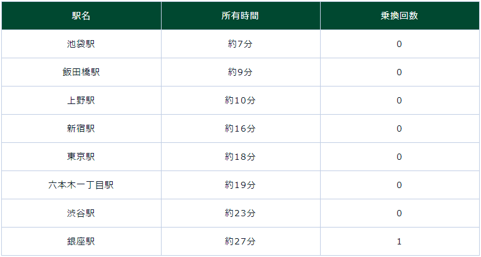Click the 六本木一丁目駅 station name
Screen dimensions: 481x257
[81, 185]
